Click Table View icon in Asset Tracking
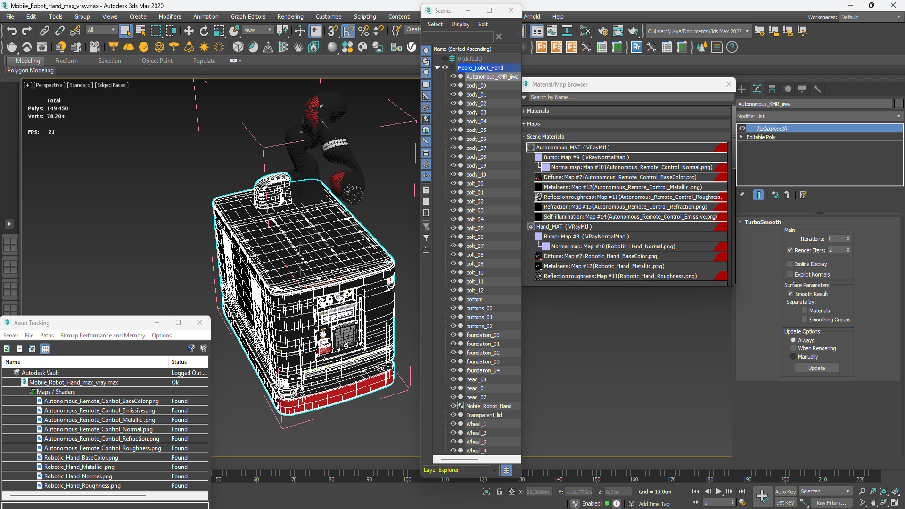The image size is (905, 509). [x=45, y=349]
